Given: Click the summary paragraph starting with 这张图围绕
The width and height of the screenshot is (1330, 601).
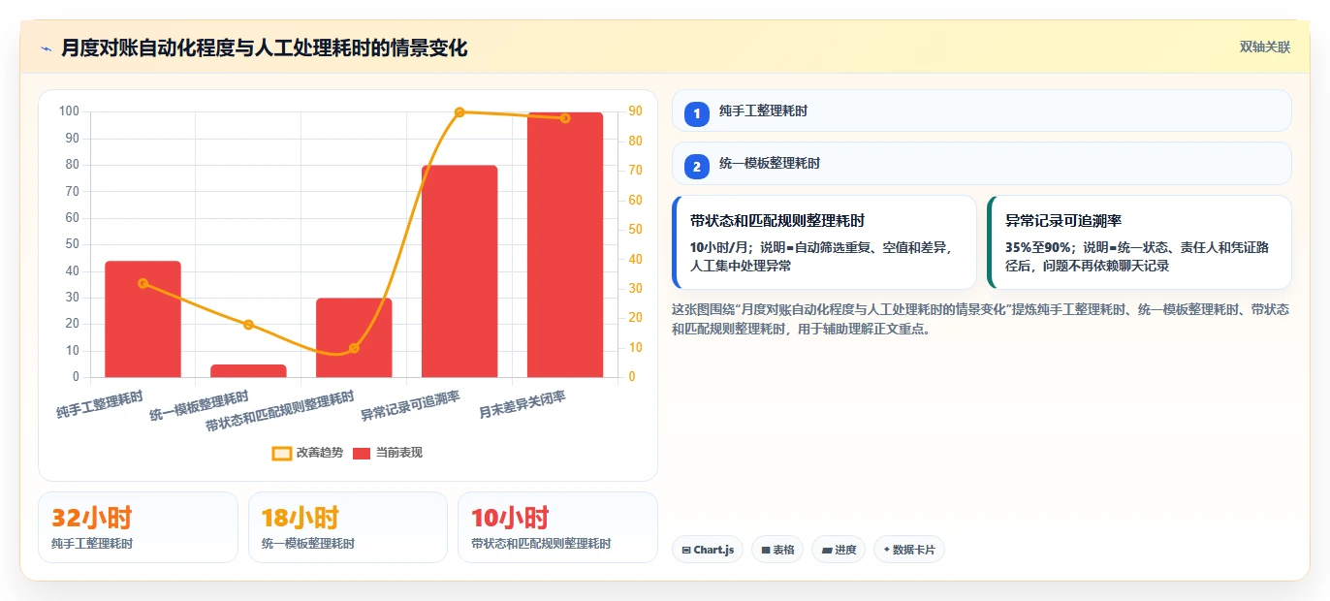Looking at the screenshot, I should (981, 319).
